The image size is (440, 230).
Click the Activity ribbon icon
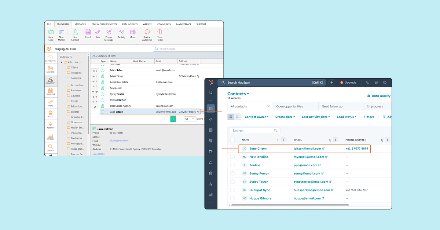(122, 34)
